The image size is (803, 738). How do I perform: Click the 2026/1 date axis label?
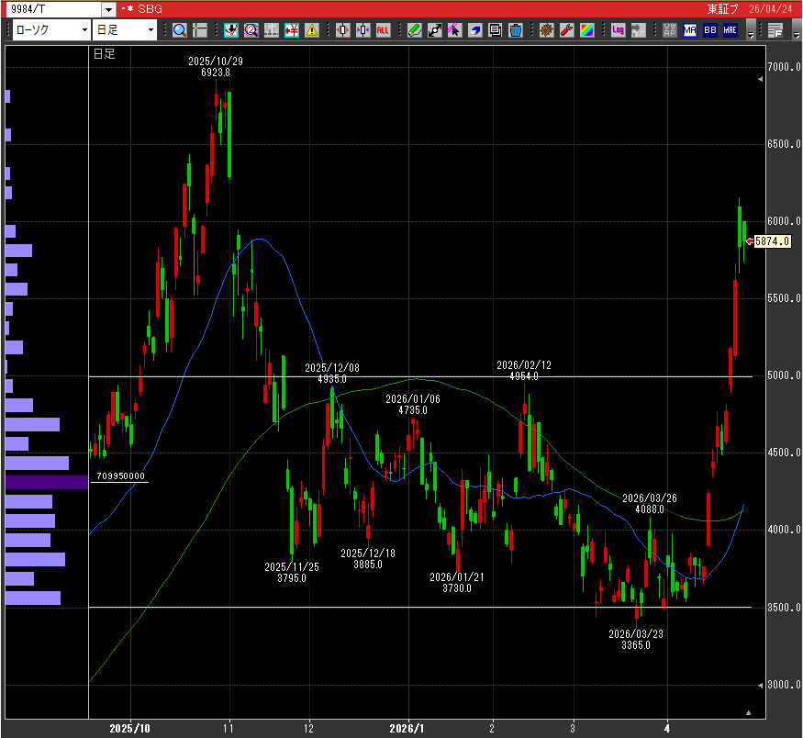coord(407,729)
